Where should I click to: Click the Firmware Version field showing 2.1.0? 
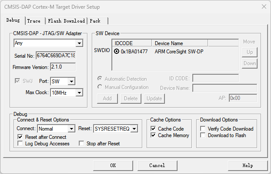click(x=63, y=67)
